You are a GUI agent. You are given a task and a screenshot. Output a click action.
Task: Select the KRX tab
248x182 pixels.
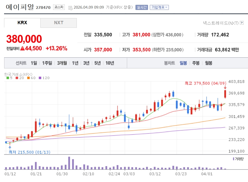tap(22, 23)
